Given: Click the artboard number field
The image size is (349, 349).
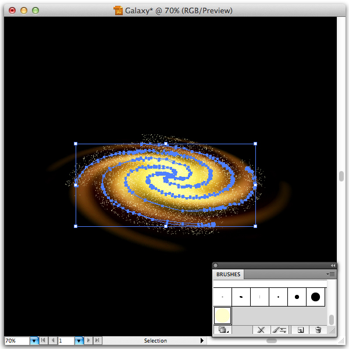Looking at the screenshot, I should [66, 340].
